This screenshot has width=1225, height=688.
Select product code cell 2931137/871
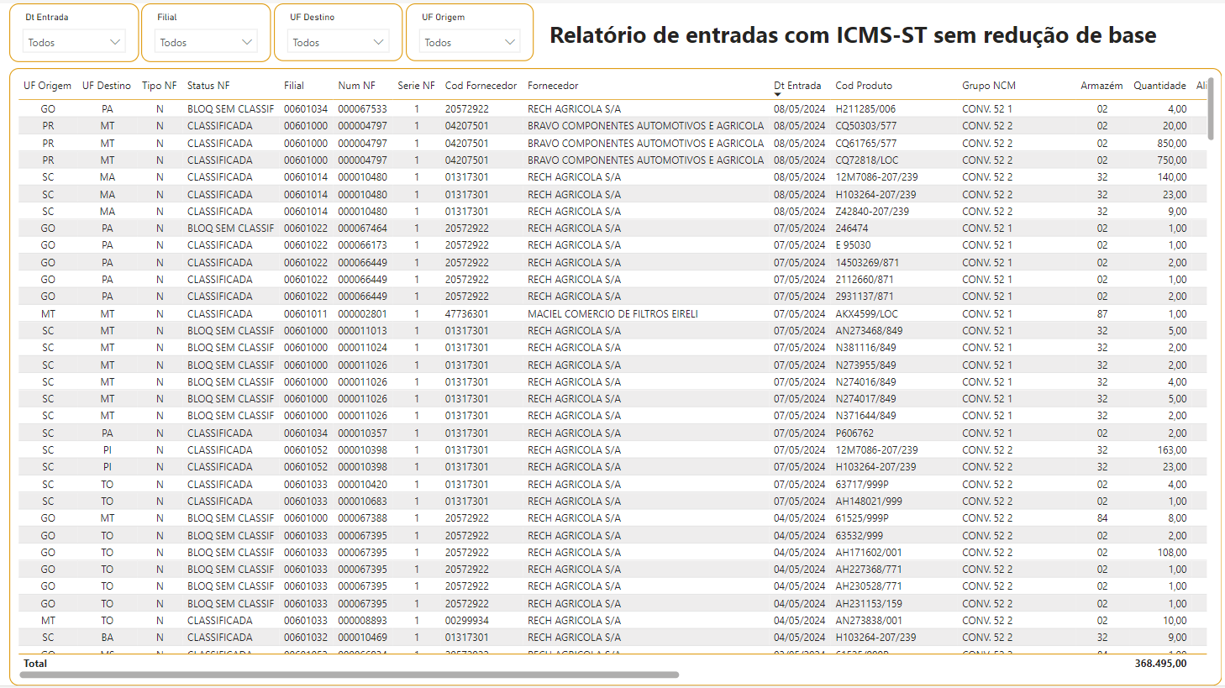[865, 297]
